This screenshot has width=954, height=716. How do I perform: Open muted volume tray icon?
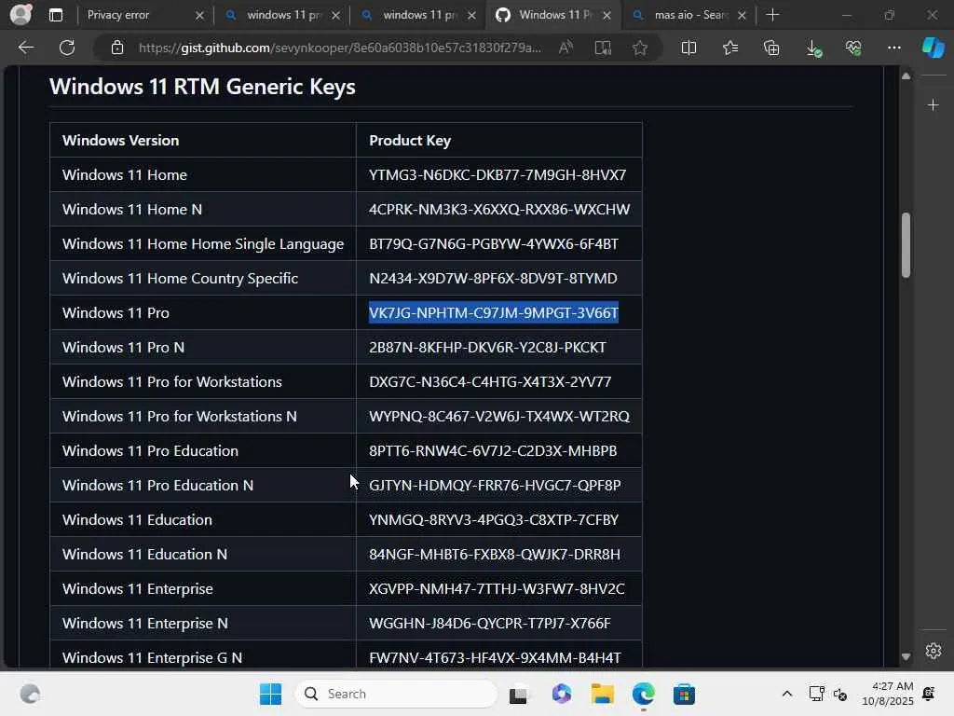(x=841, y=694)
